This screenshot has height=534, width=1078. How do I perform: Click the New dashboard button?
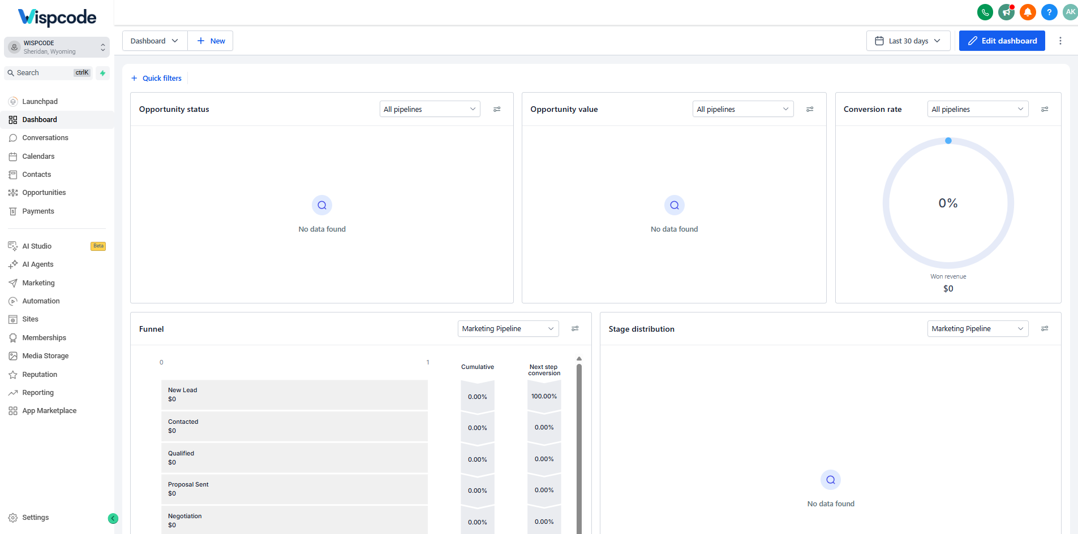pyautogui.click(x=211, y=41)
